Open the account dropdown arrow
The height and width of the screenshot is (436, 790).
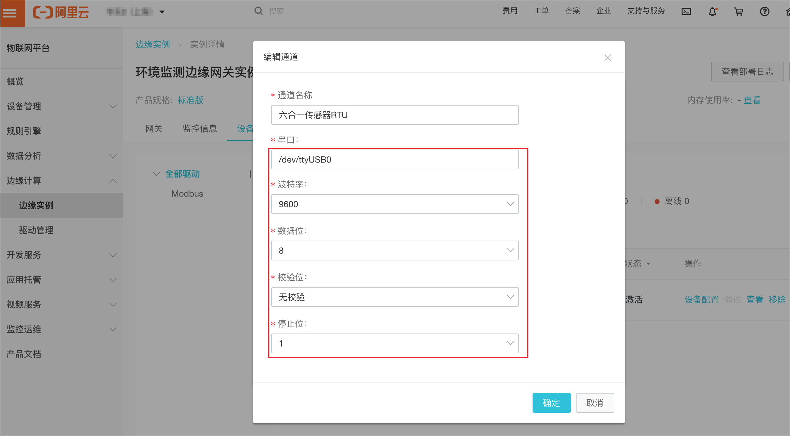(162, 12)
